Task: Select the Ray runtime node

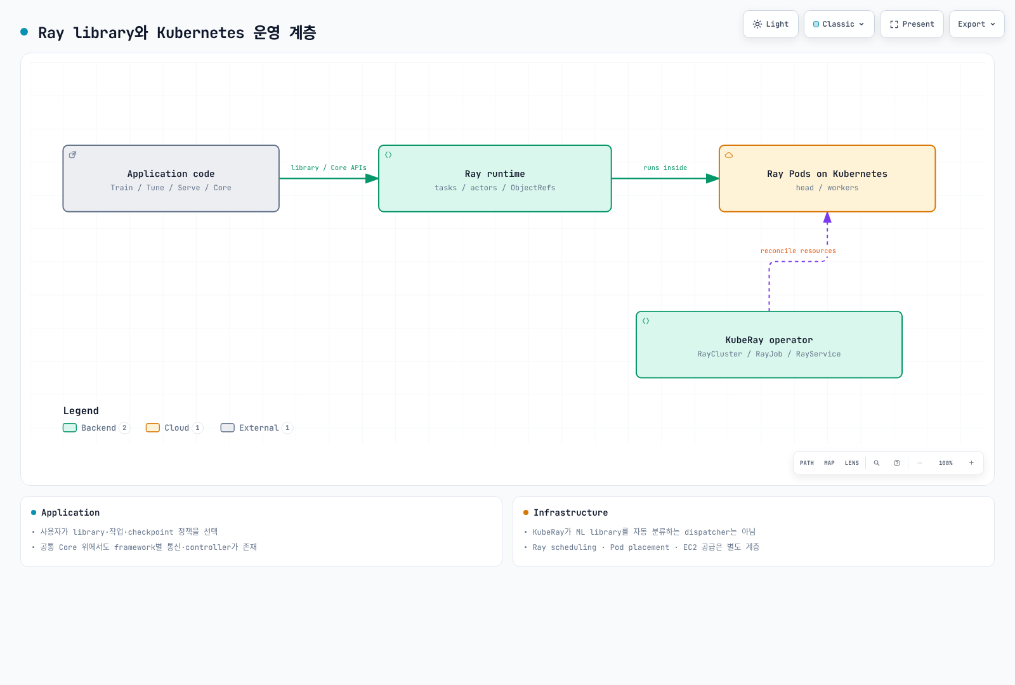Action: click(x=495, y=178)
